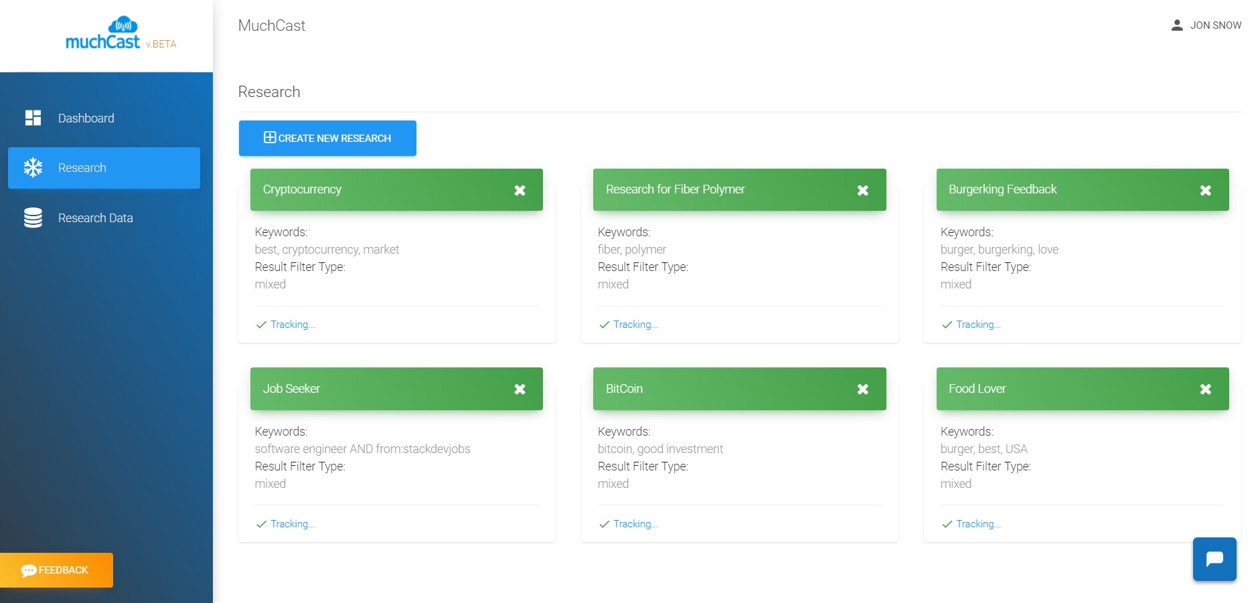
Task: Toggle Tracking status on BitCoin card
Action: click(629, 524)
